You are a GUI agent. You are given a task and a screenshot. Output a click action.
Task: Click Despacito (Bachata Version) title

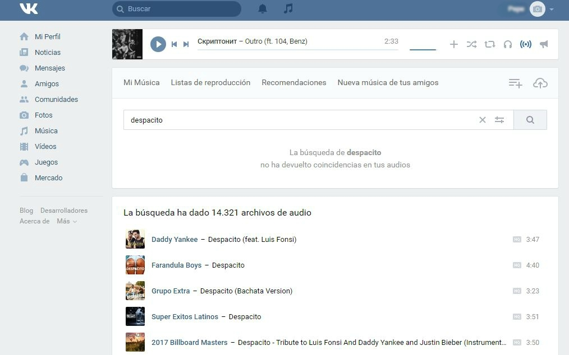click(246, 291)
